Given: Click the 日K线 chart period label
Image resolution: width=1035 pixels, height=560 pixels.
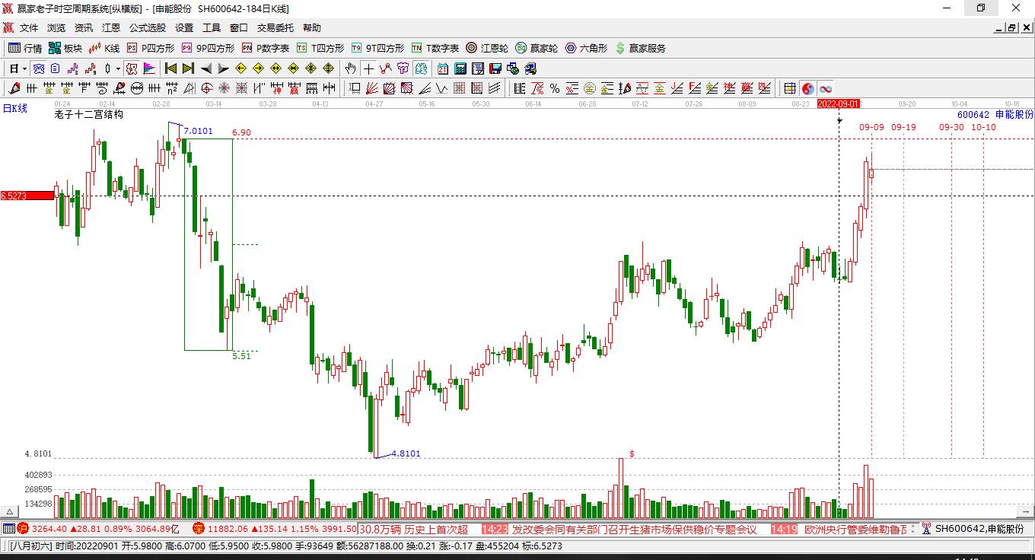Looking at the screenshot, I should (14, 108).
